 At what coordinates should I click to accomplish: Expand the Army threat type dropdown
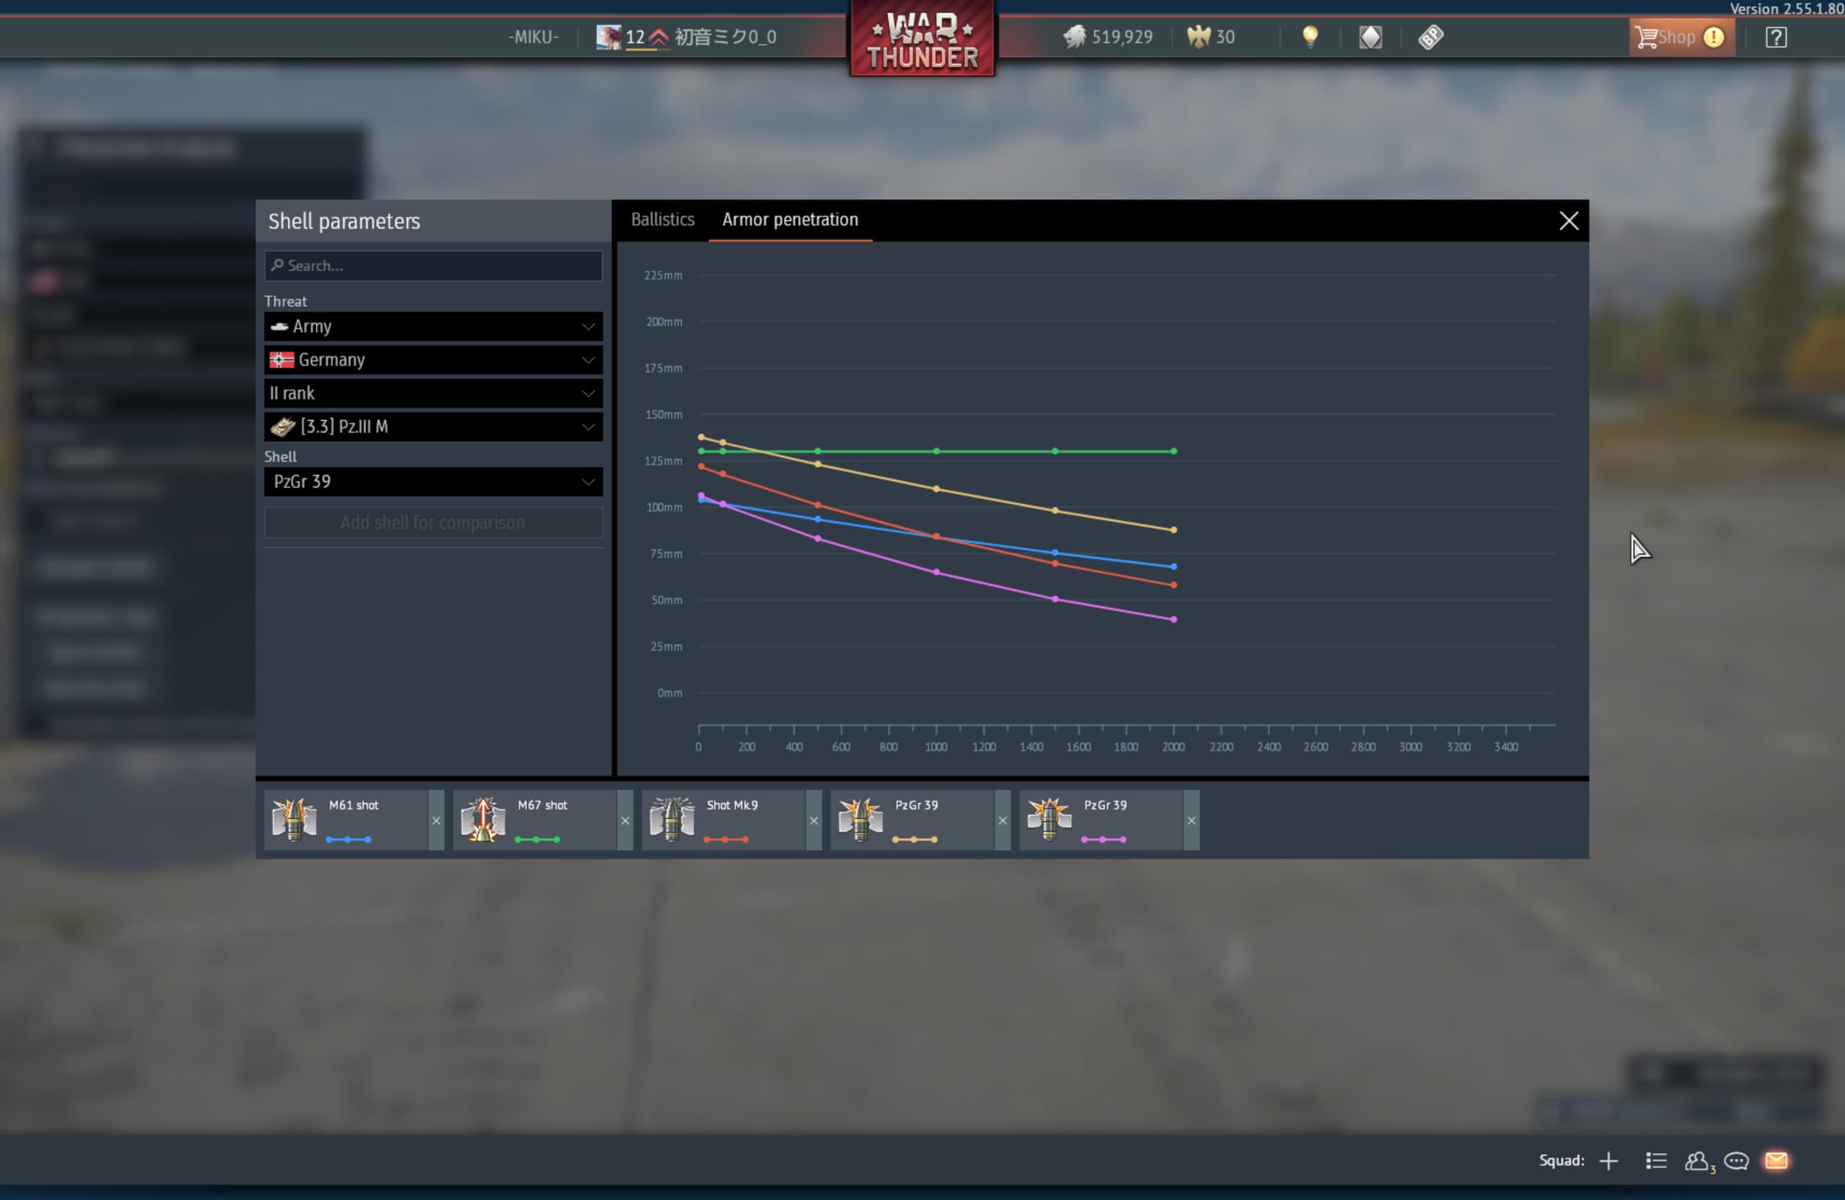[x=432, y=326]
